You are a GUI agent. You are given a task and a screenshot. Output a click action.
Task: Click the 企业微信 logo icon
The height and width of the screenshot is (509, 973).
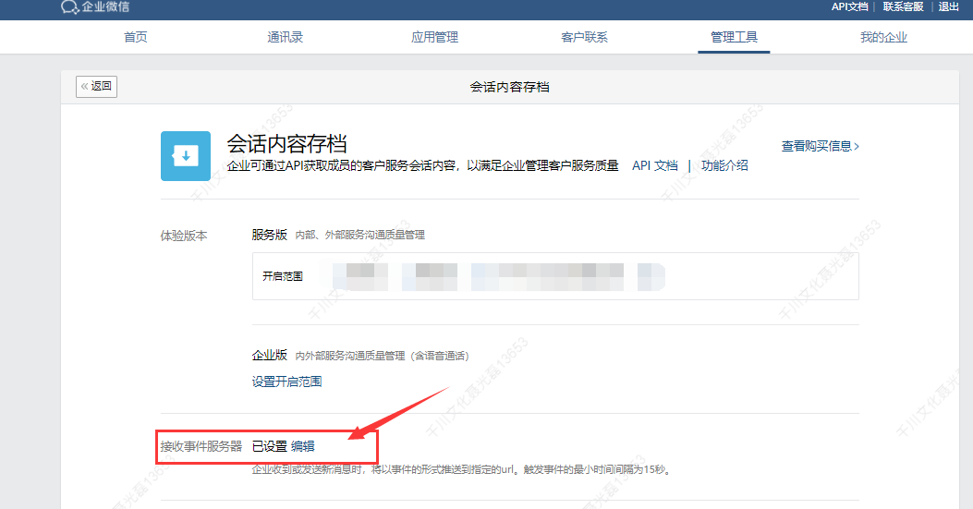69,6
